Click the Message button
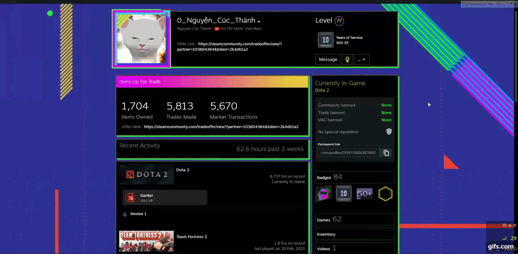This screenshot has height=254, width=518. click(328, 59)
